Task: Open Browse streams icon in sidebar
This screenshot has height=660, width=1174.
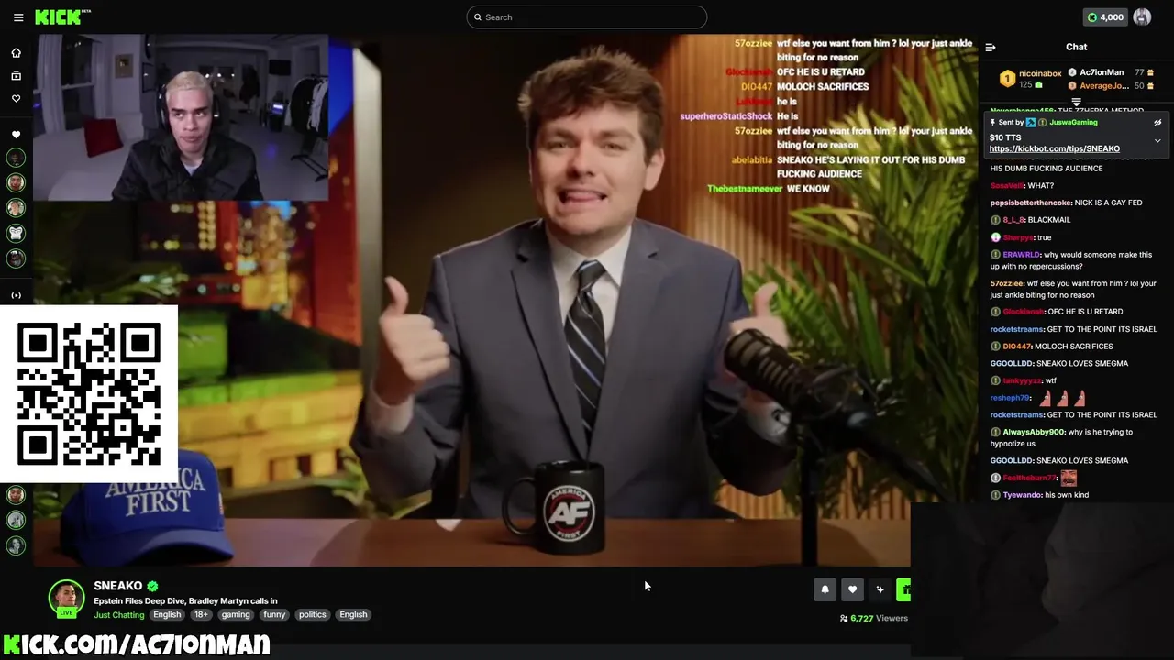Action: tap(16, 75)
